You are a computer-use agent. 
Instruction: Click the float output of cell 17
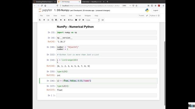pyautogui.click(x=60, y=90)
